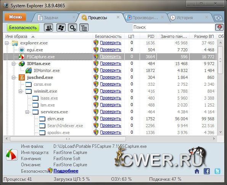
Task: Click the IEMonitor.exe icon
Action: (29, 70)
